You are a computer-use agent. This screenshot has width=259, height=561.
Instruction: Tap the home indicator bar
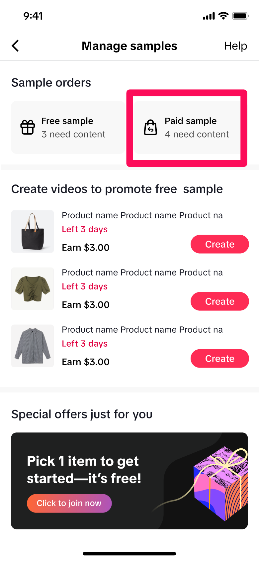pos(129,554)
